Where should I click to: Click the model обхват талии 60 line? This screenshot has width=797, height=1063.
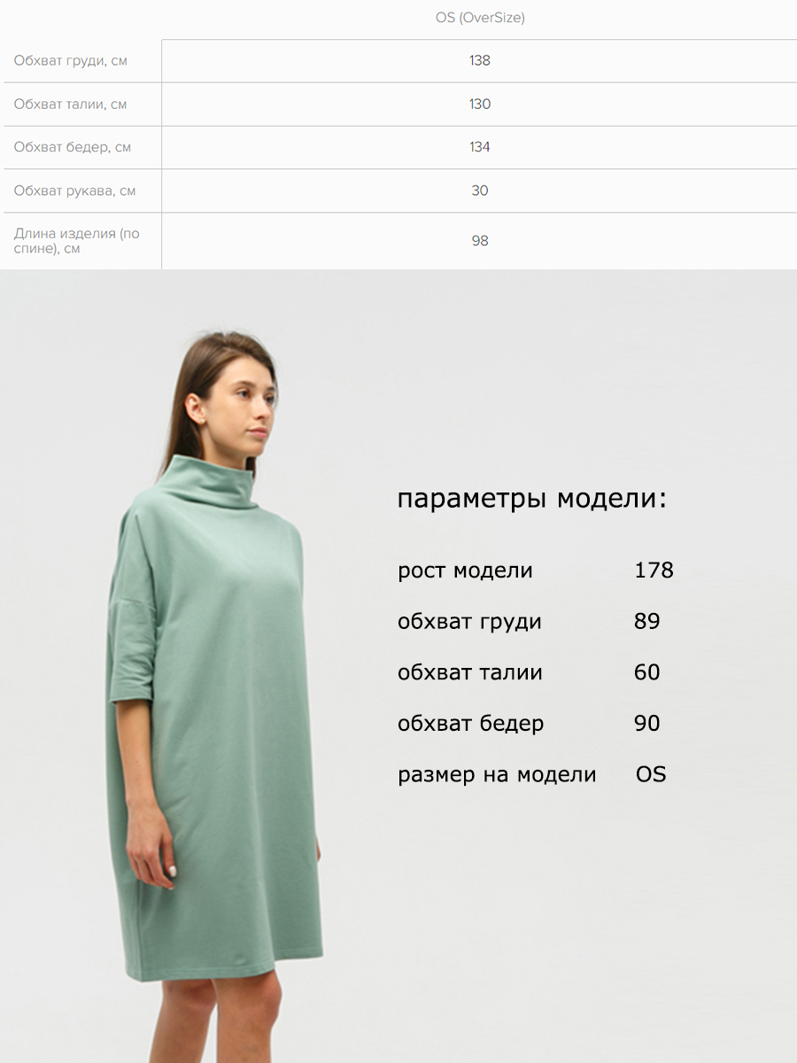(x=529, y=672)
